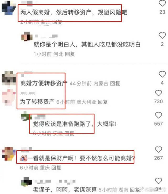Open avatar of first commenter
Image resolution: width=168 pixels, height=194 pixels.
tap(9, 8)
